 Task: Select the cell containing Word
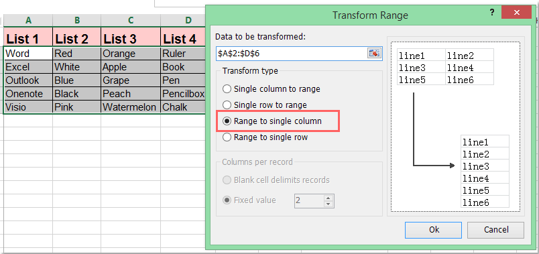pyautogui.click(x=28, y=53)
